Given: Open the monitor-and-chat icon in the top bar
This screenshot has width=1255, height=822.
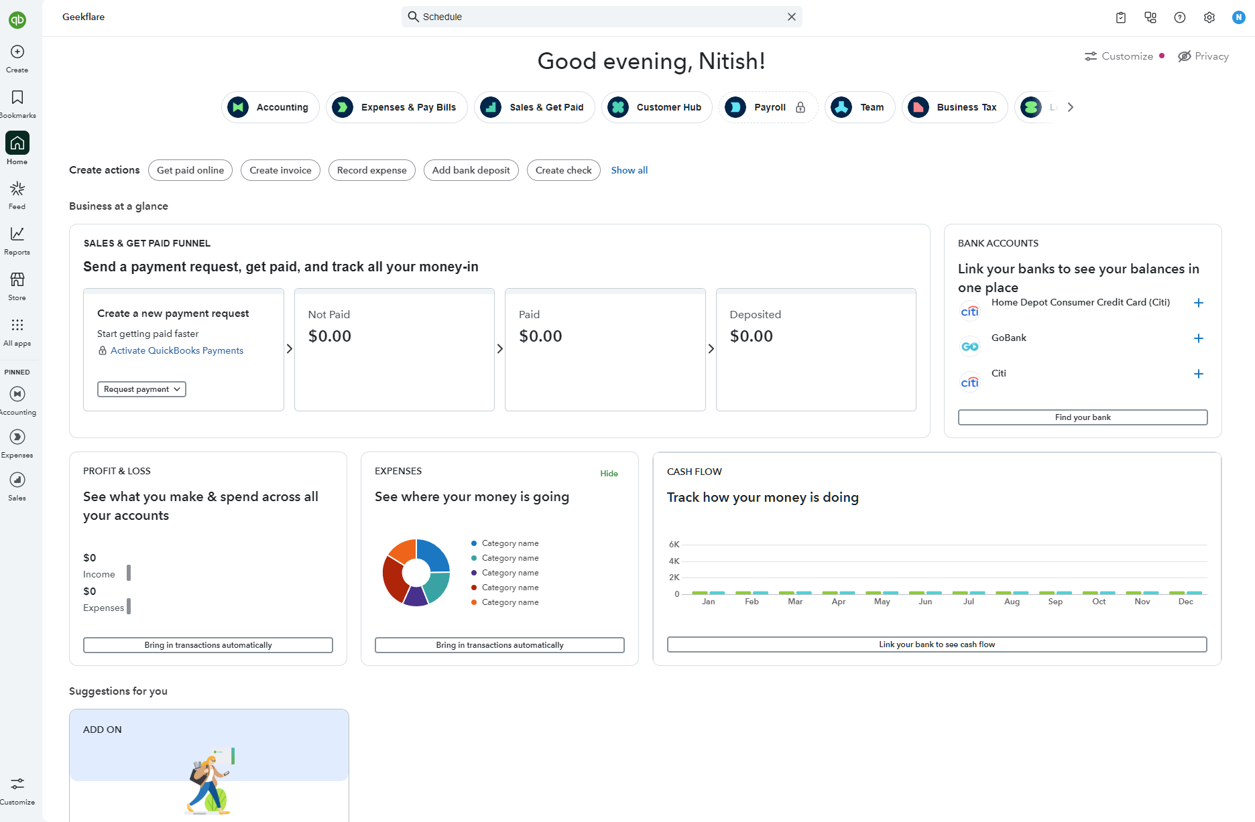Looking at the screenshot, I should 1150,17.
